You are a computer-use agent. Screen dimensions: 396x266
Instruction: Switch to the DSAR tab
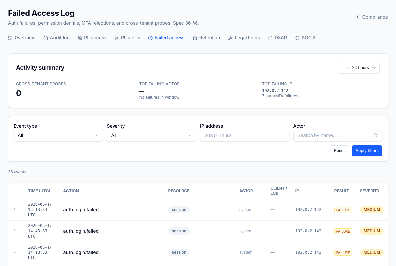click(278, 38)
